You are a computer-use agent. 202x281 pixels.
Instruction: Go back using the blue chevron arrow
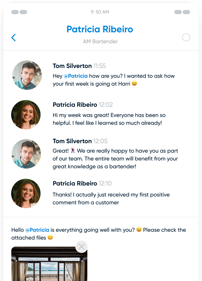pos(13,38)
